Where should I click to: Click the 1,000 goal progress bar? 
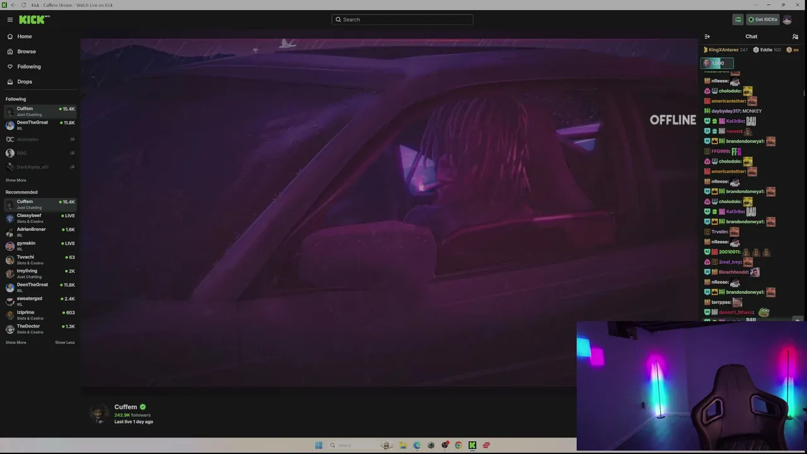tap(717, 63)
